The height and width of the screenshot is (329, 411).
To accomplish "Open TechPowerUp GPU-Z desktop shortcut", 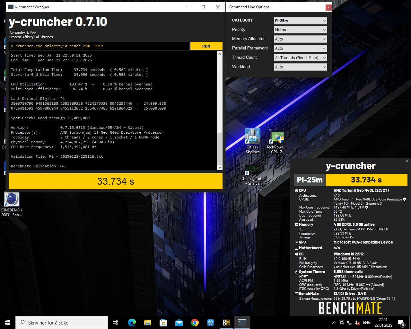I will (276, 141).
